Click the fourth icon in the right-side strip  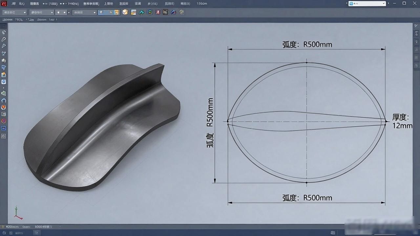point(417,49)
